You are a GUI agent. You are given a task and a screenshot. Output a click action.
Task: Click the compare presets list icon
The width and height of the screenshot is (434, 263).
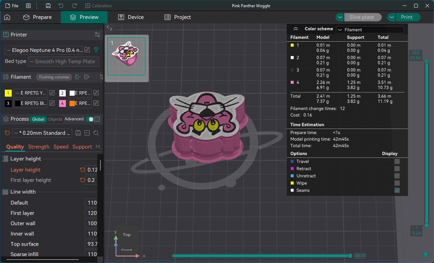click(x=97, y=119)
